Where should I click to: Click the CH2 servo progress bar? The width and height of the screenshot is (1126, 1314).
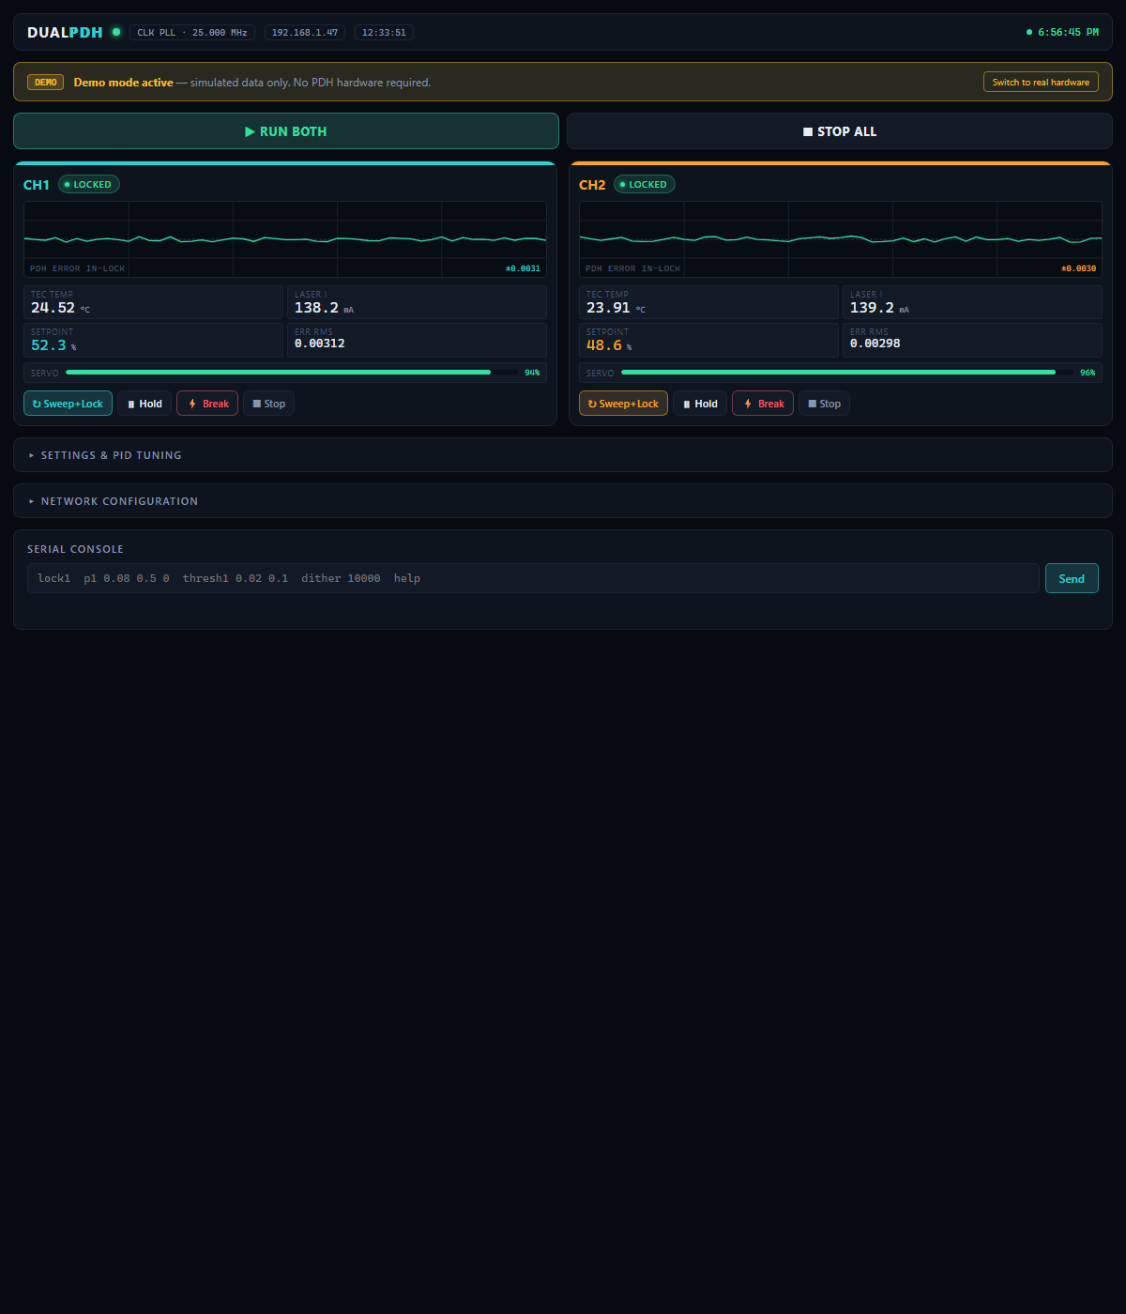pyautogui.click(x=846, y=373)
